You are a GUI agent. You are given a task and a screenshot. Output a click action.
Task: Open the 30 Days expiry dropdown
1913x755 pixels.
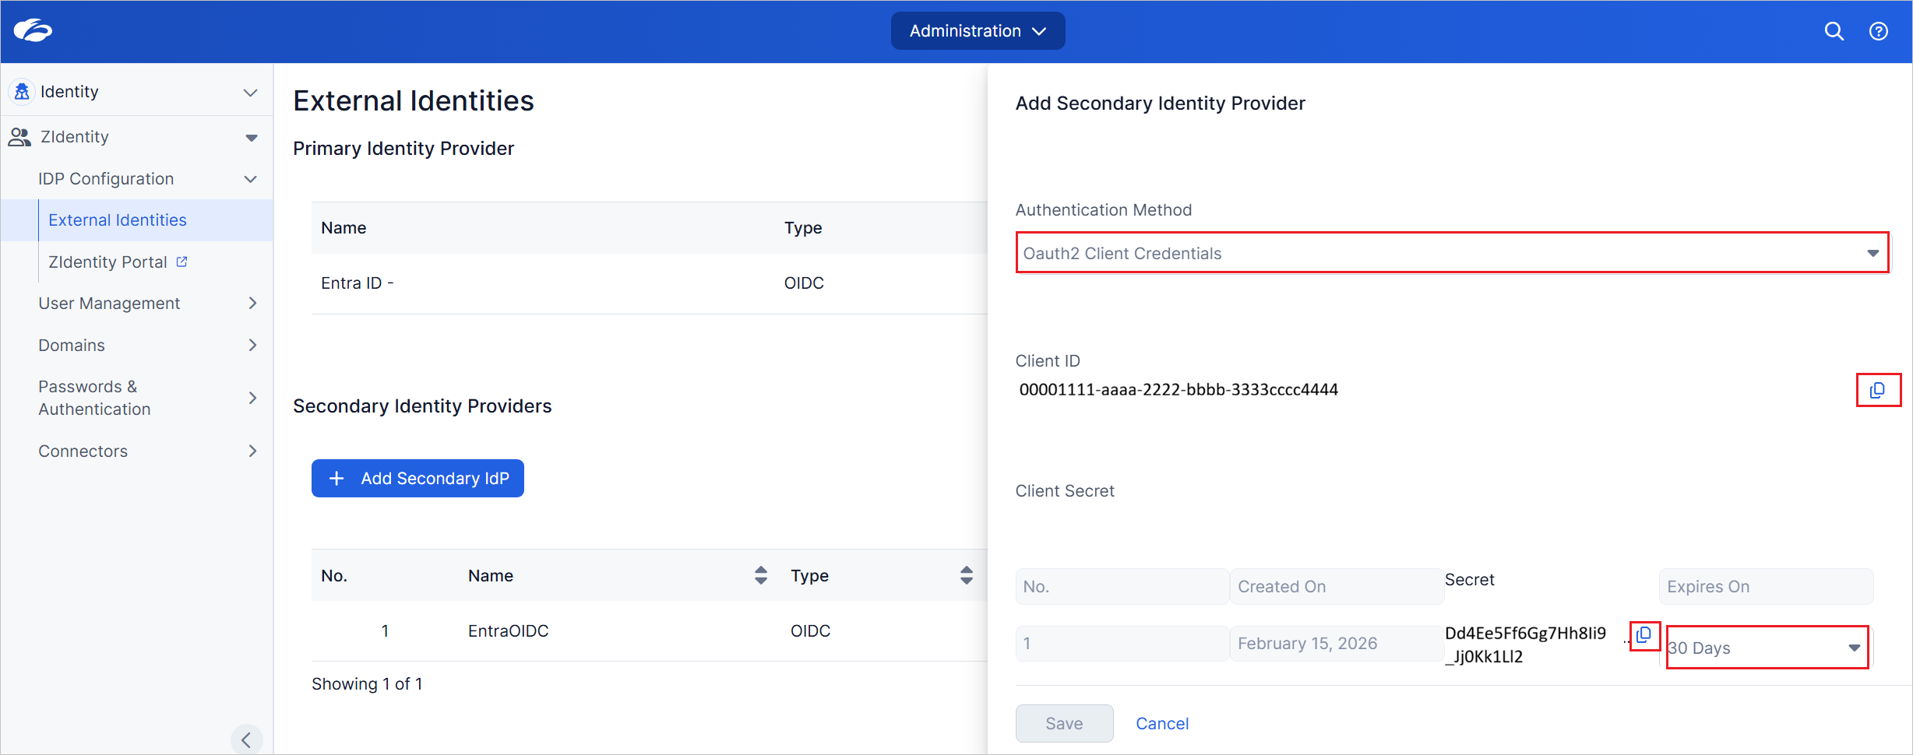tap(1767, 648)
